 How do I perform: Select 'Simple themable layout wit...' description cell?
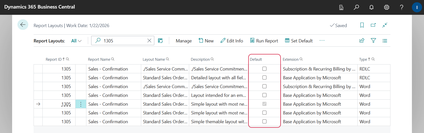(x=218, y=122)
